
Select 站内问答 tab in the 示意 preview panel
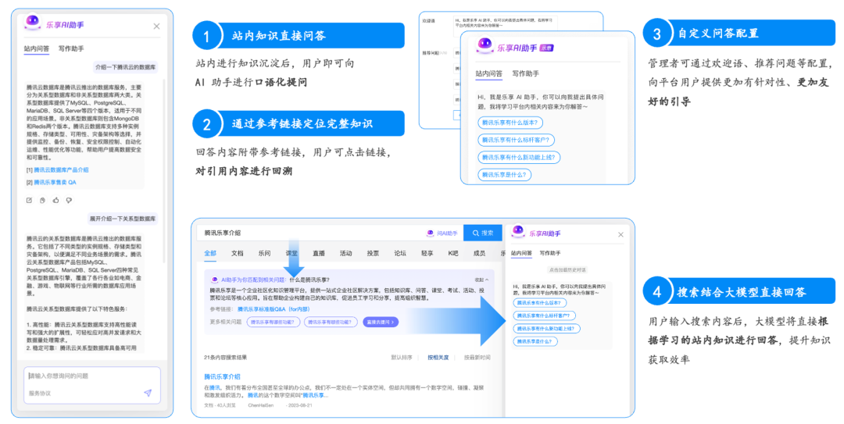488,73
